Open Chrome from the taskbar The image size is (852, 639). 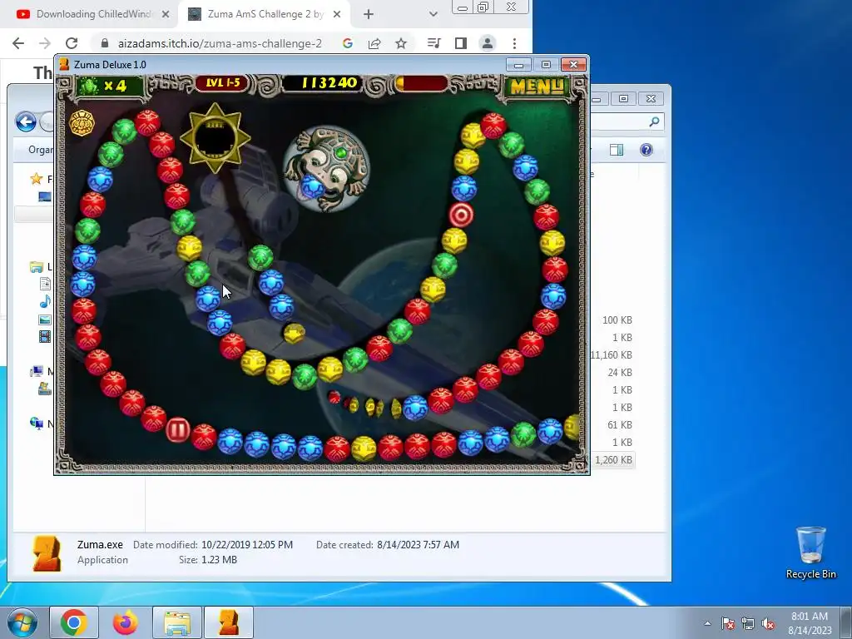74,622
